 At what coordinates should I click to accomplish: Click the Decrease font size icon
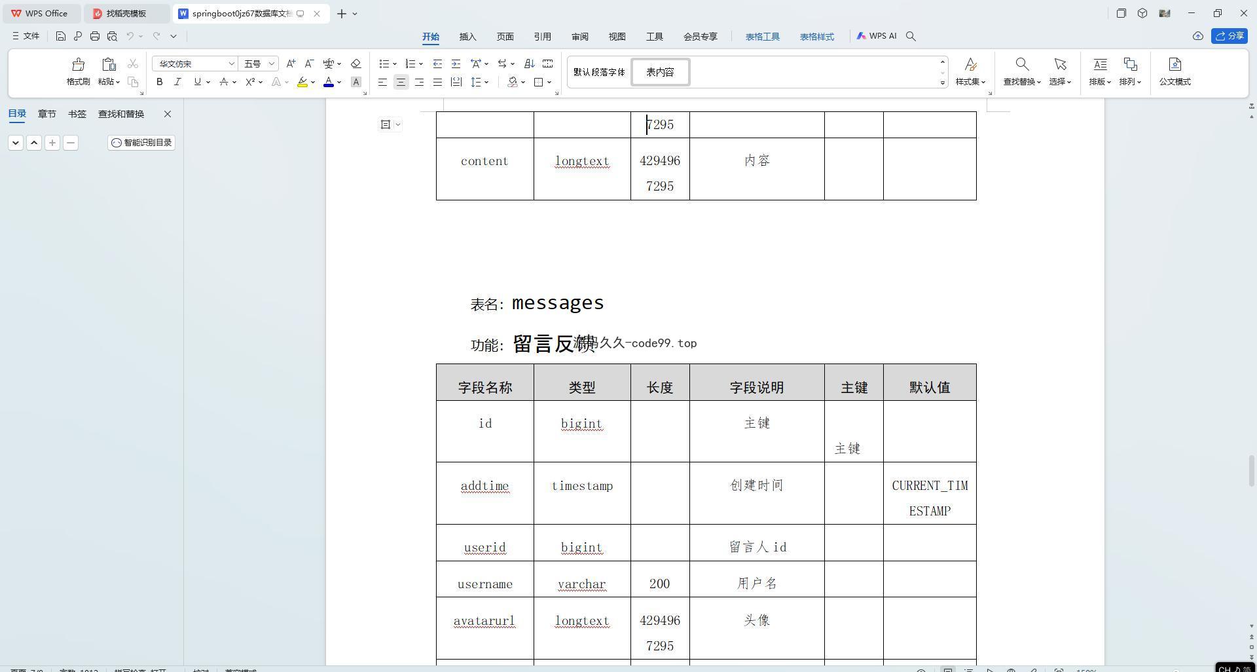pyautogui.click(x=309, y=64)
